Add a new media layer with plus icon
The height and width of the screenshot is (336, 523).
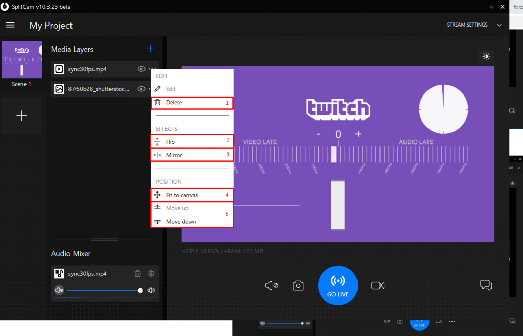(x=151, y=49)
